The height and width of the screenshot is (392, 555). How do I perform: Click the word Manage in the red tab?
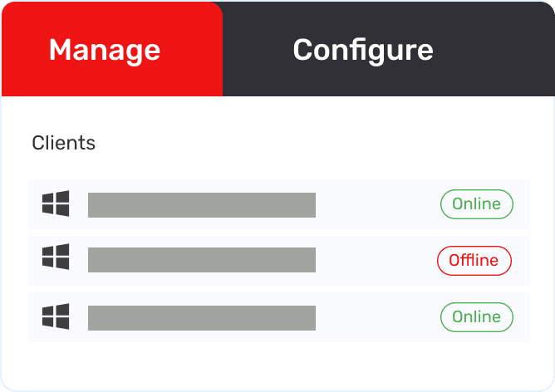(x=105, y=50)
